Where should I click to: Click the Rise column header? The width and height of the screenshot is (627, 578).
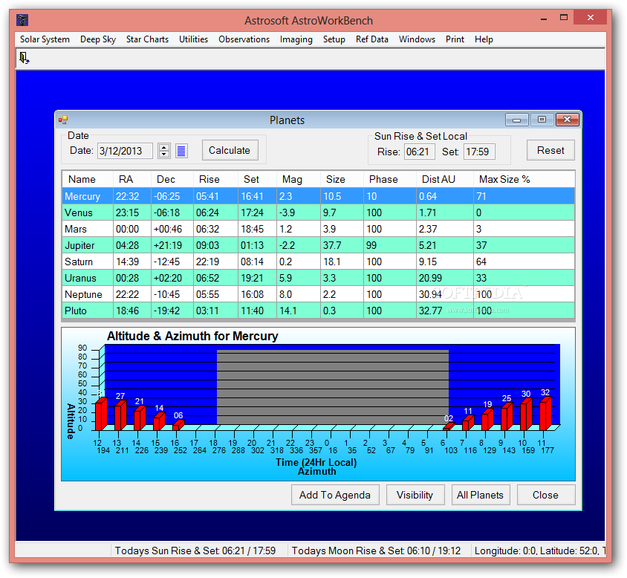(x=215, y=179)
